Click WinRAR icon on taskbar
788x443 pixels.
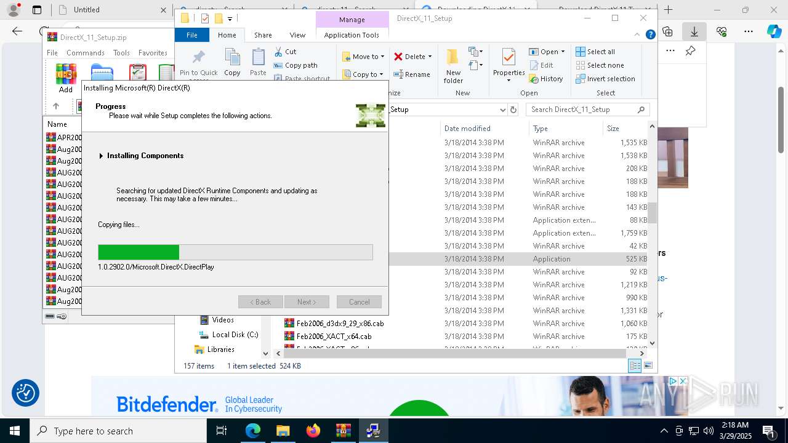[x=343, y=431]
